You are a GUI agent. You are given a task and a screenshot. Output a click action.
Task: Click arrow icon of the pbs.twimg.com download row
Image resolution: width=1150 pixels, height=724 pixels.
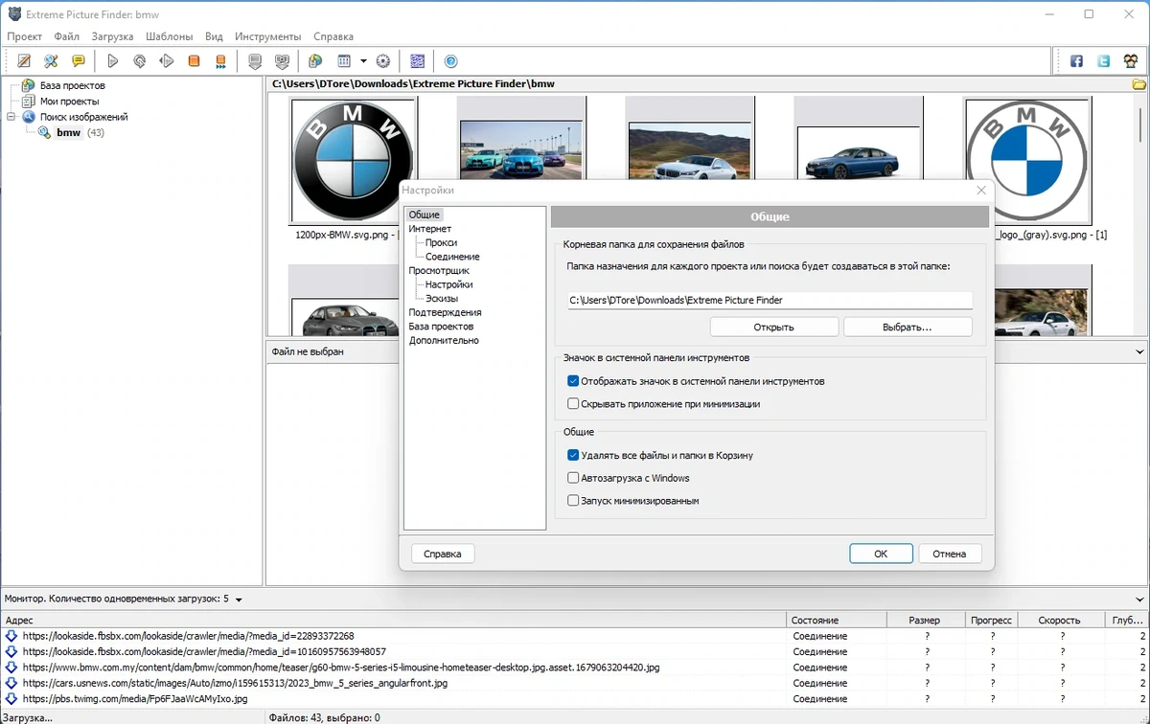[11, 699]
